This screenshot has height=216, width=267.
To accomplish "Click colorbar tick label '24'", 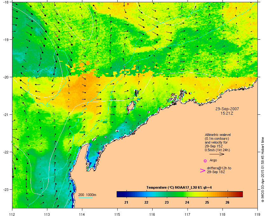I will click(187, 202).
